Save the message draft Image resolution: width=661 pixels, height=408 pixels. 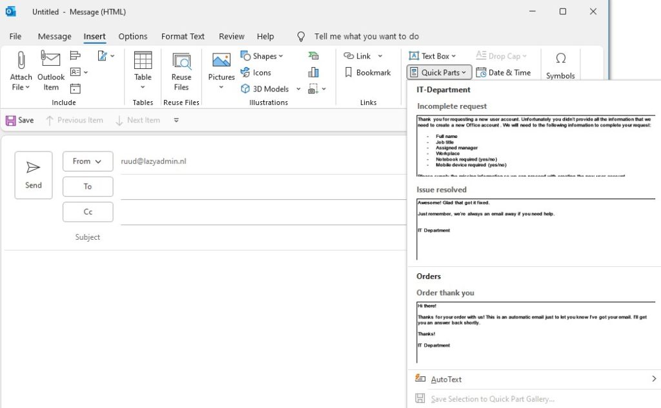pos(19,120)
